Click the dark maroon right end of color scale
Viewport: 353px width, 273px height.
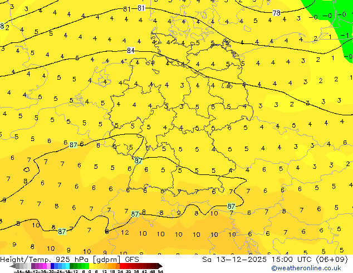(160, 266)
